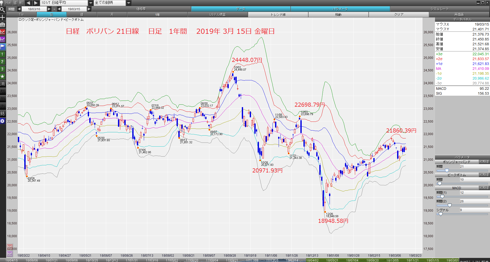Click the クリア clear button

399,15
